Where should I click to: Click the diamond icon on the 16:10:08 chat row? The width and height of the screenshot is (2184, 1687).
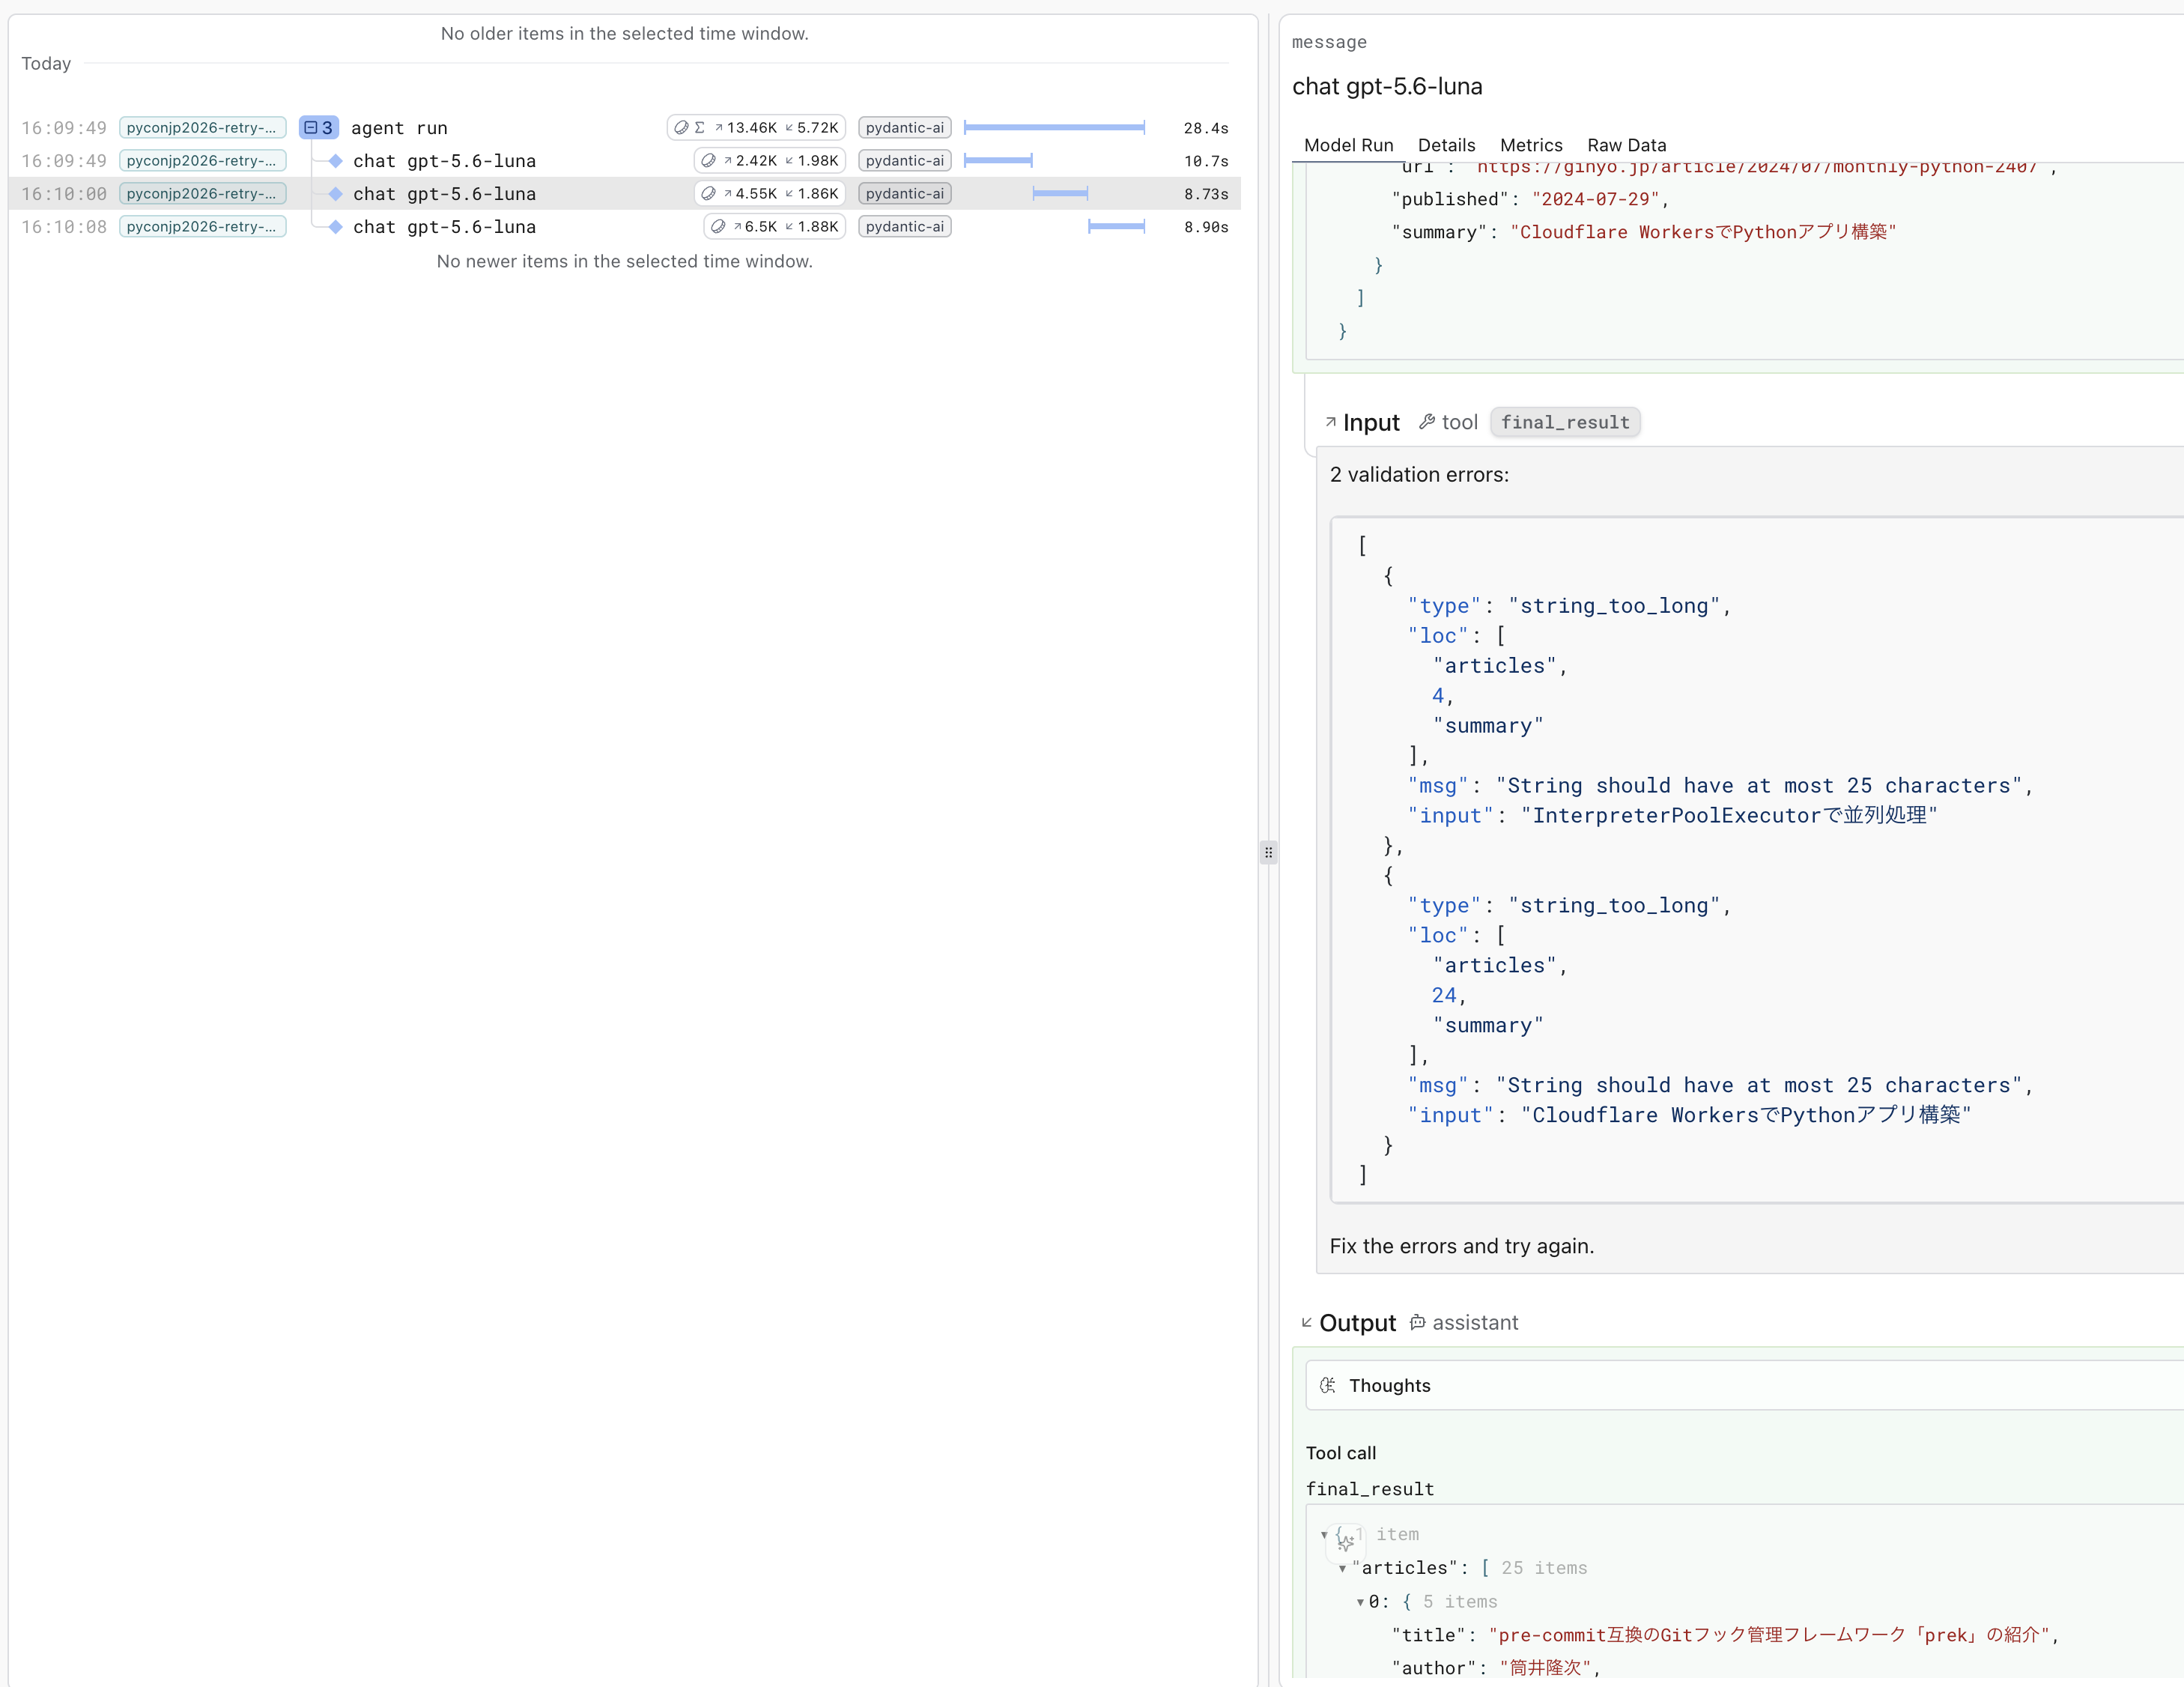click(336, 227)
